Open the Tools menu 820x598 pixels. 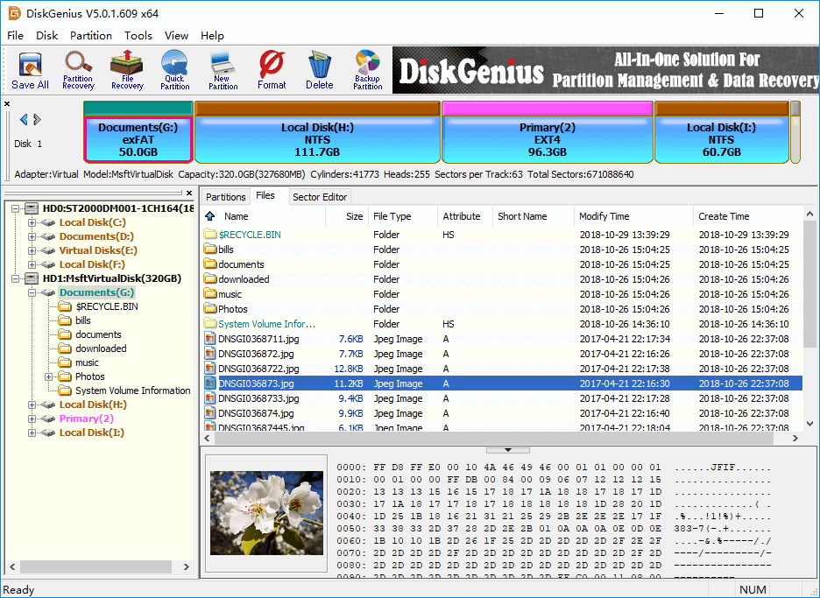(x=138, y=36)
